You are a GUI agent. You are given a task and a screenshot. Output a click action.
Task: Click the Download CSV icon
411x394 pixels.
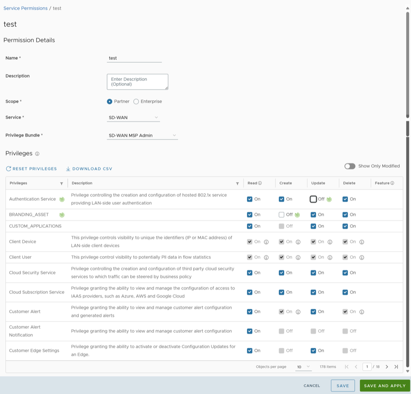(x=68, y=169)
